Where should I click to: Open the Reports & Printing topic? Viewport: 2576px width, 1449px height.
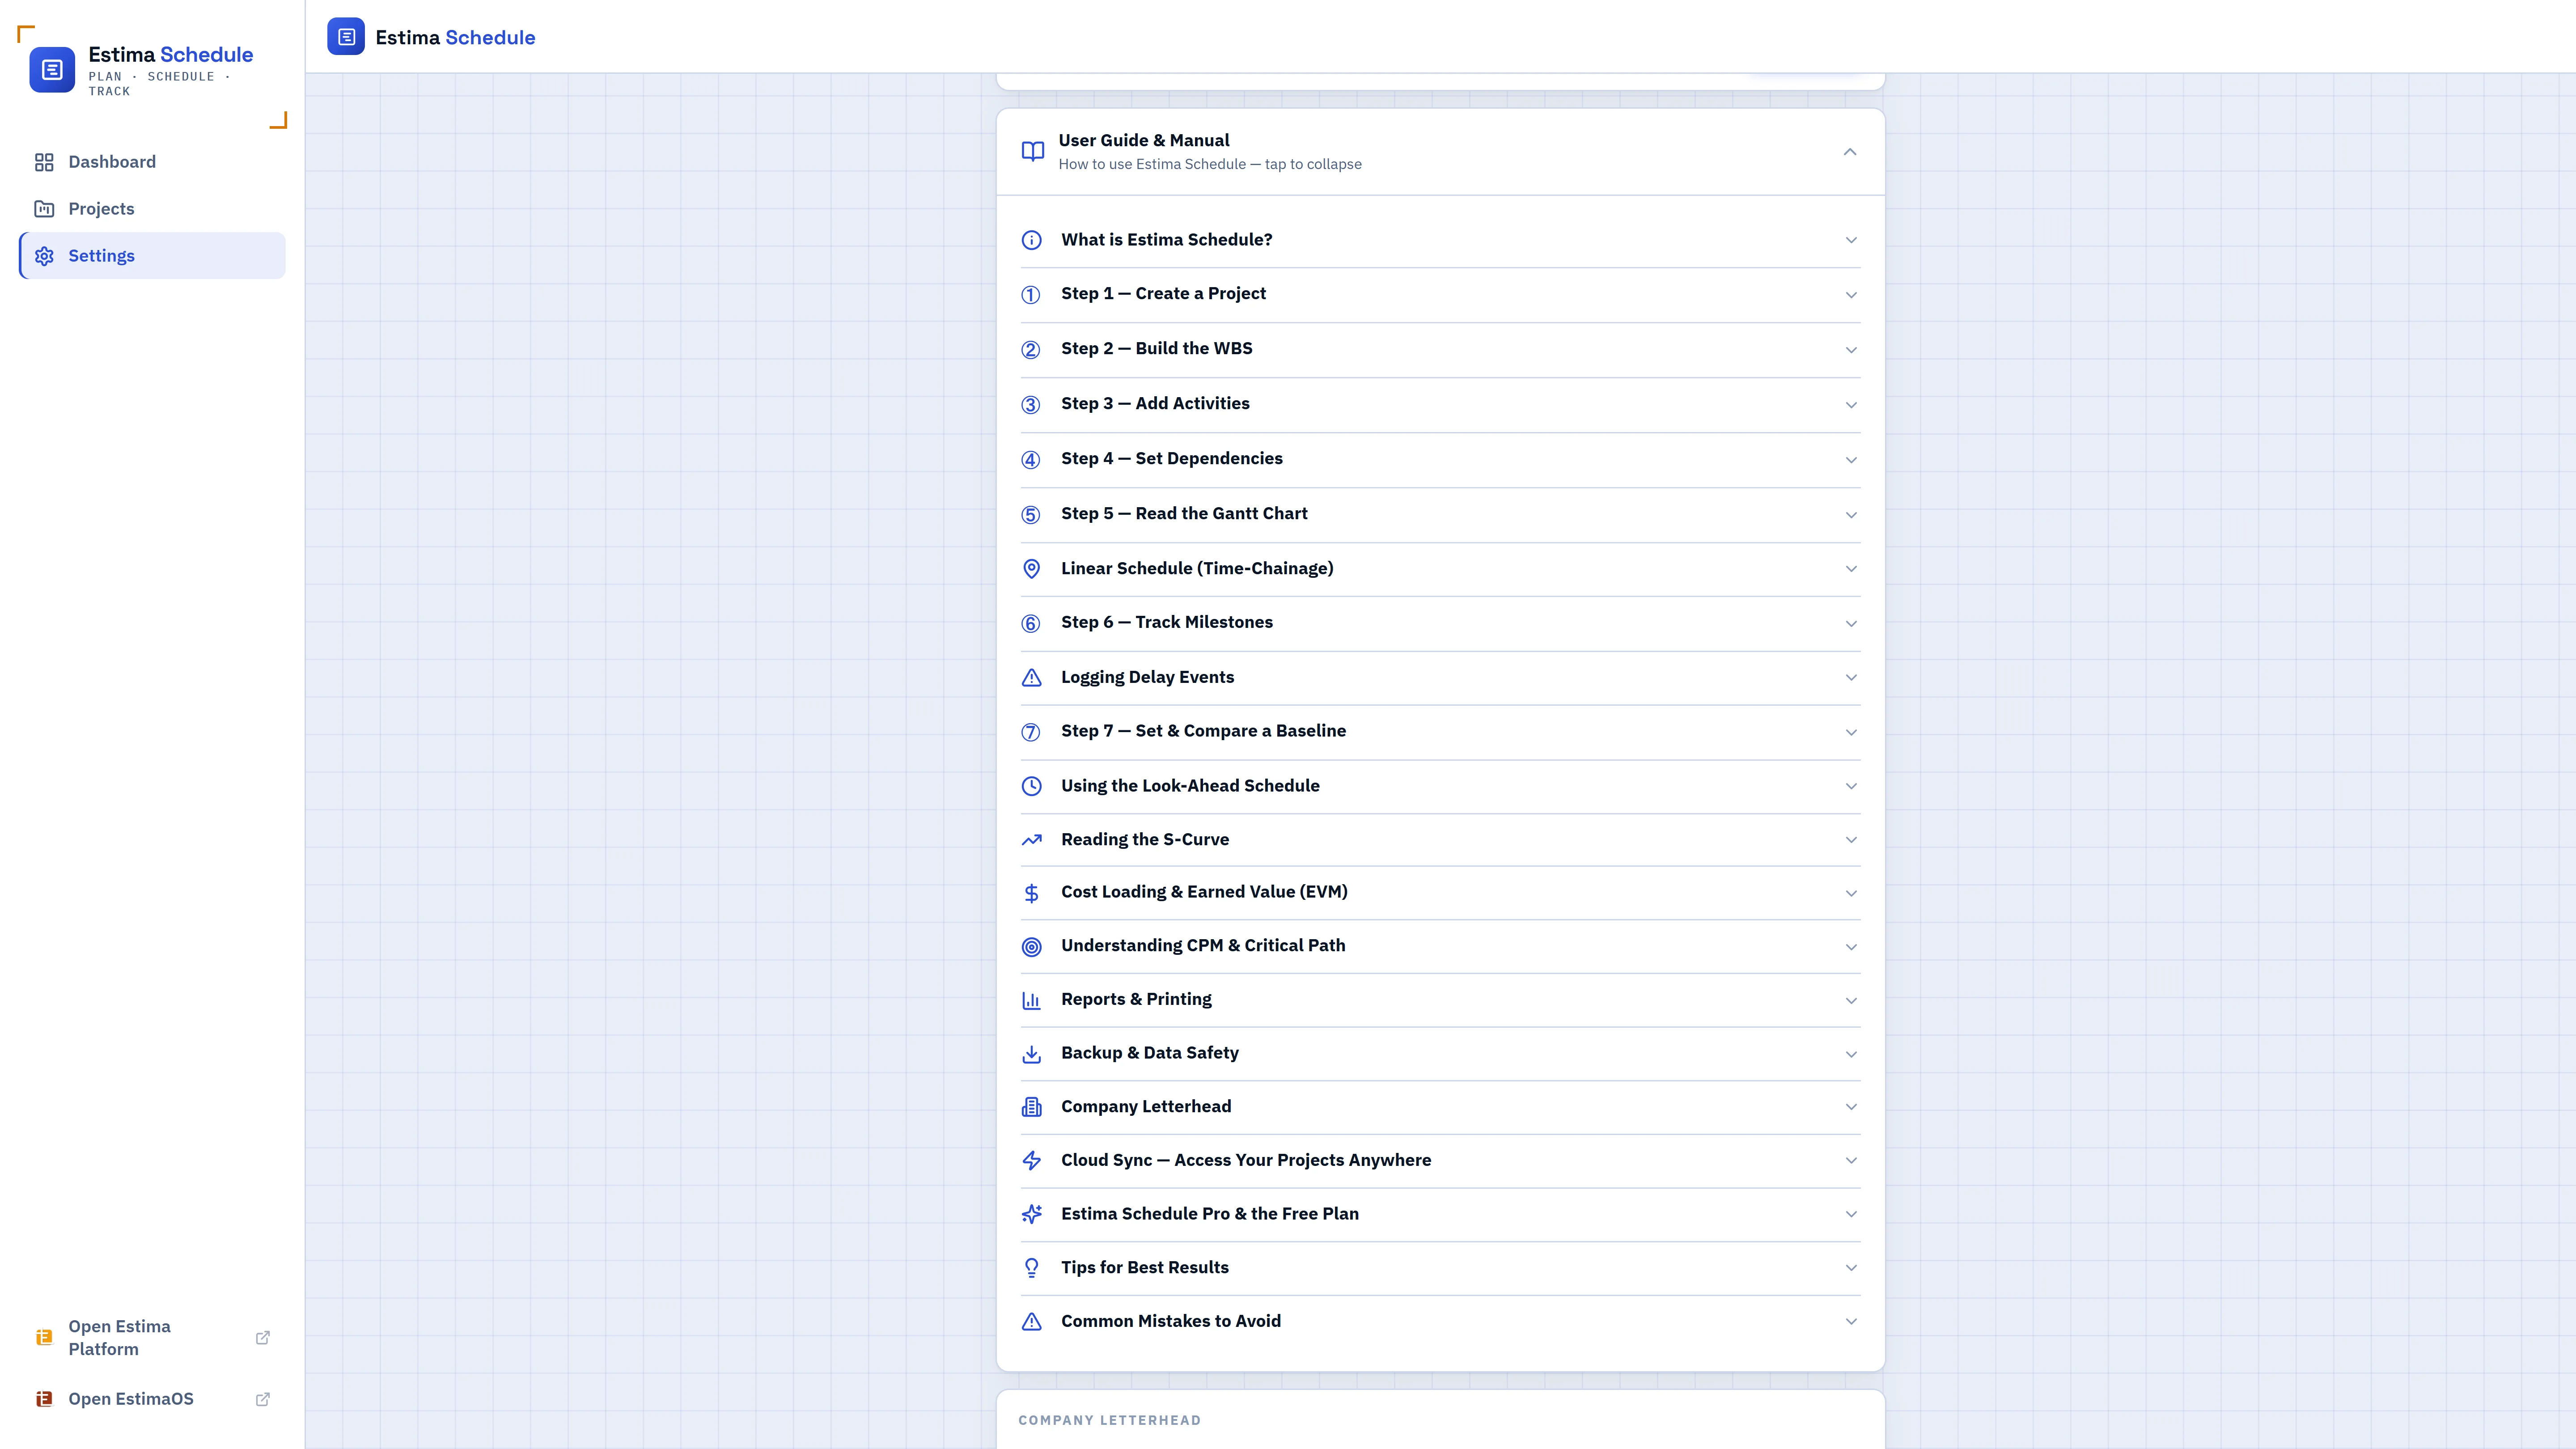point(1440,1000)
